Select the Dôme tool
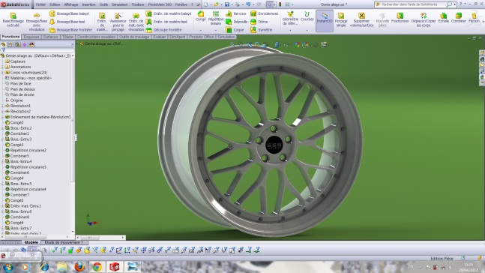 (x=259, y=22)
